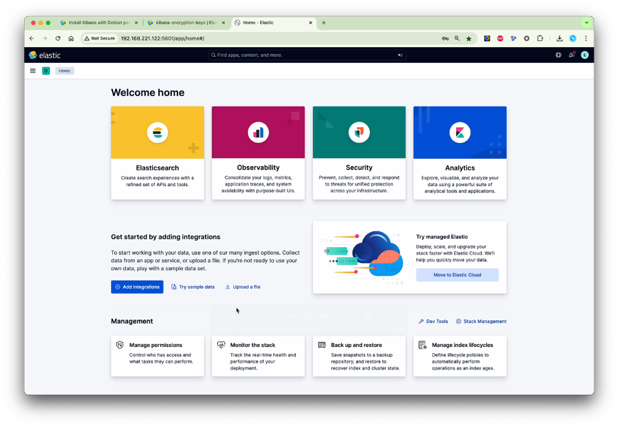Click the red ABP extension icon

pyautogui.click(x=500, y=38)
